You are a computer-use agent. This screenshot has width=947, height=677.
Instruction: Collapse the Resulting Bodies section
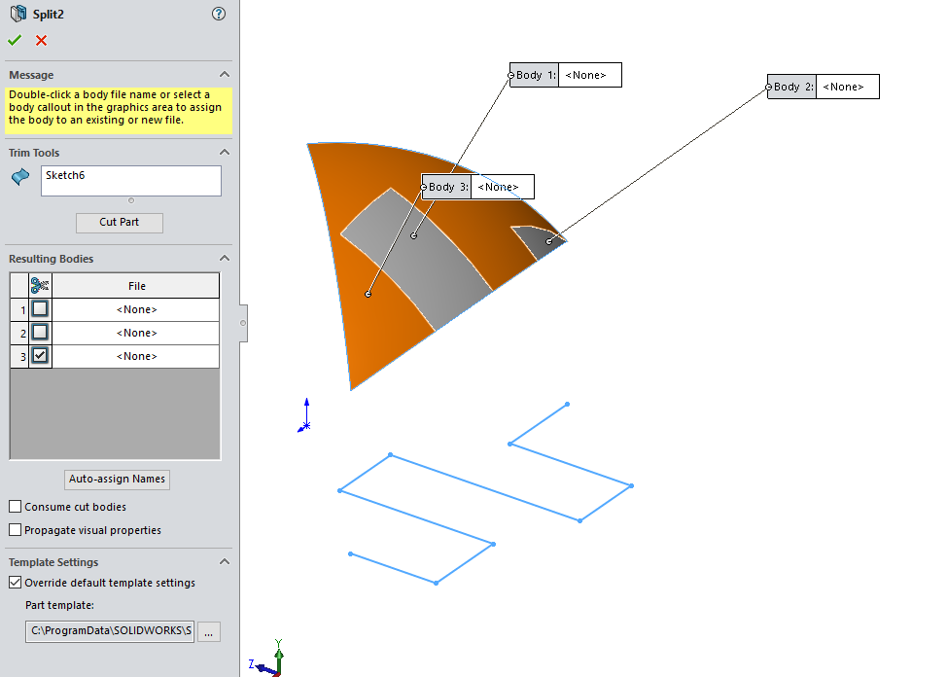click(225, 259)
